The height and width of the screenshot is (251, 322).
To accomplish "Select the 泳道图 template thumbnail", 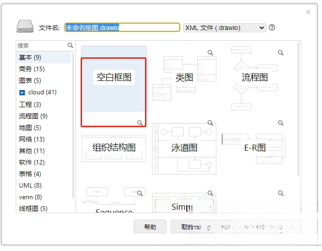I will click(184, 148).
